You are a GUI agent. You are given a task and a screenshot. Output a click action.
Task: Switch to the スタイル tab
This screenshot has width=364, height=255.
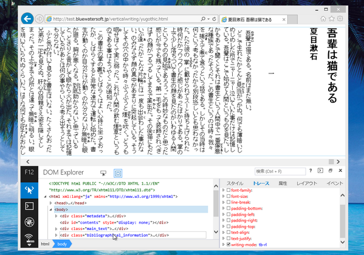[x=235, y=183]
